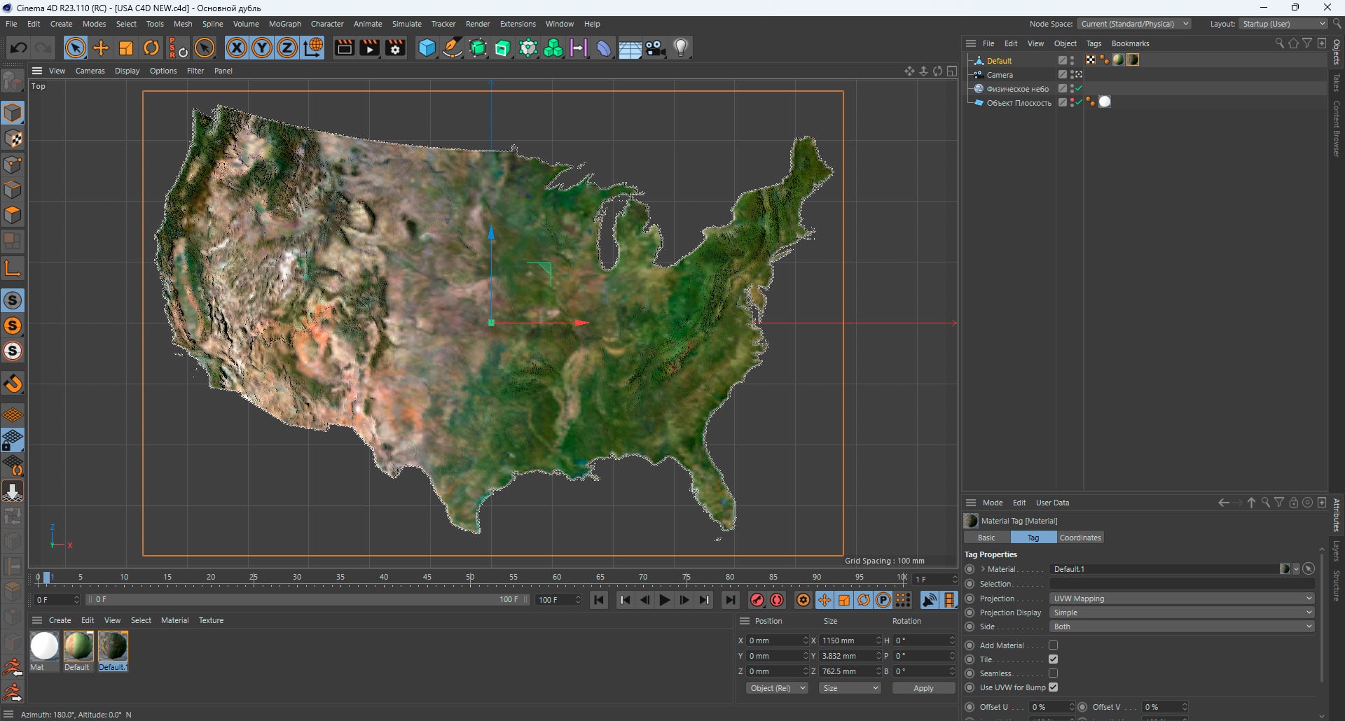This screenshot has height=721, width=1345.
Task: Open the Projection UVW Mapping dropdown
Action: [x=1182, y=598]
